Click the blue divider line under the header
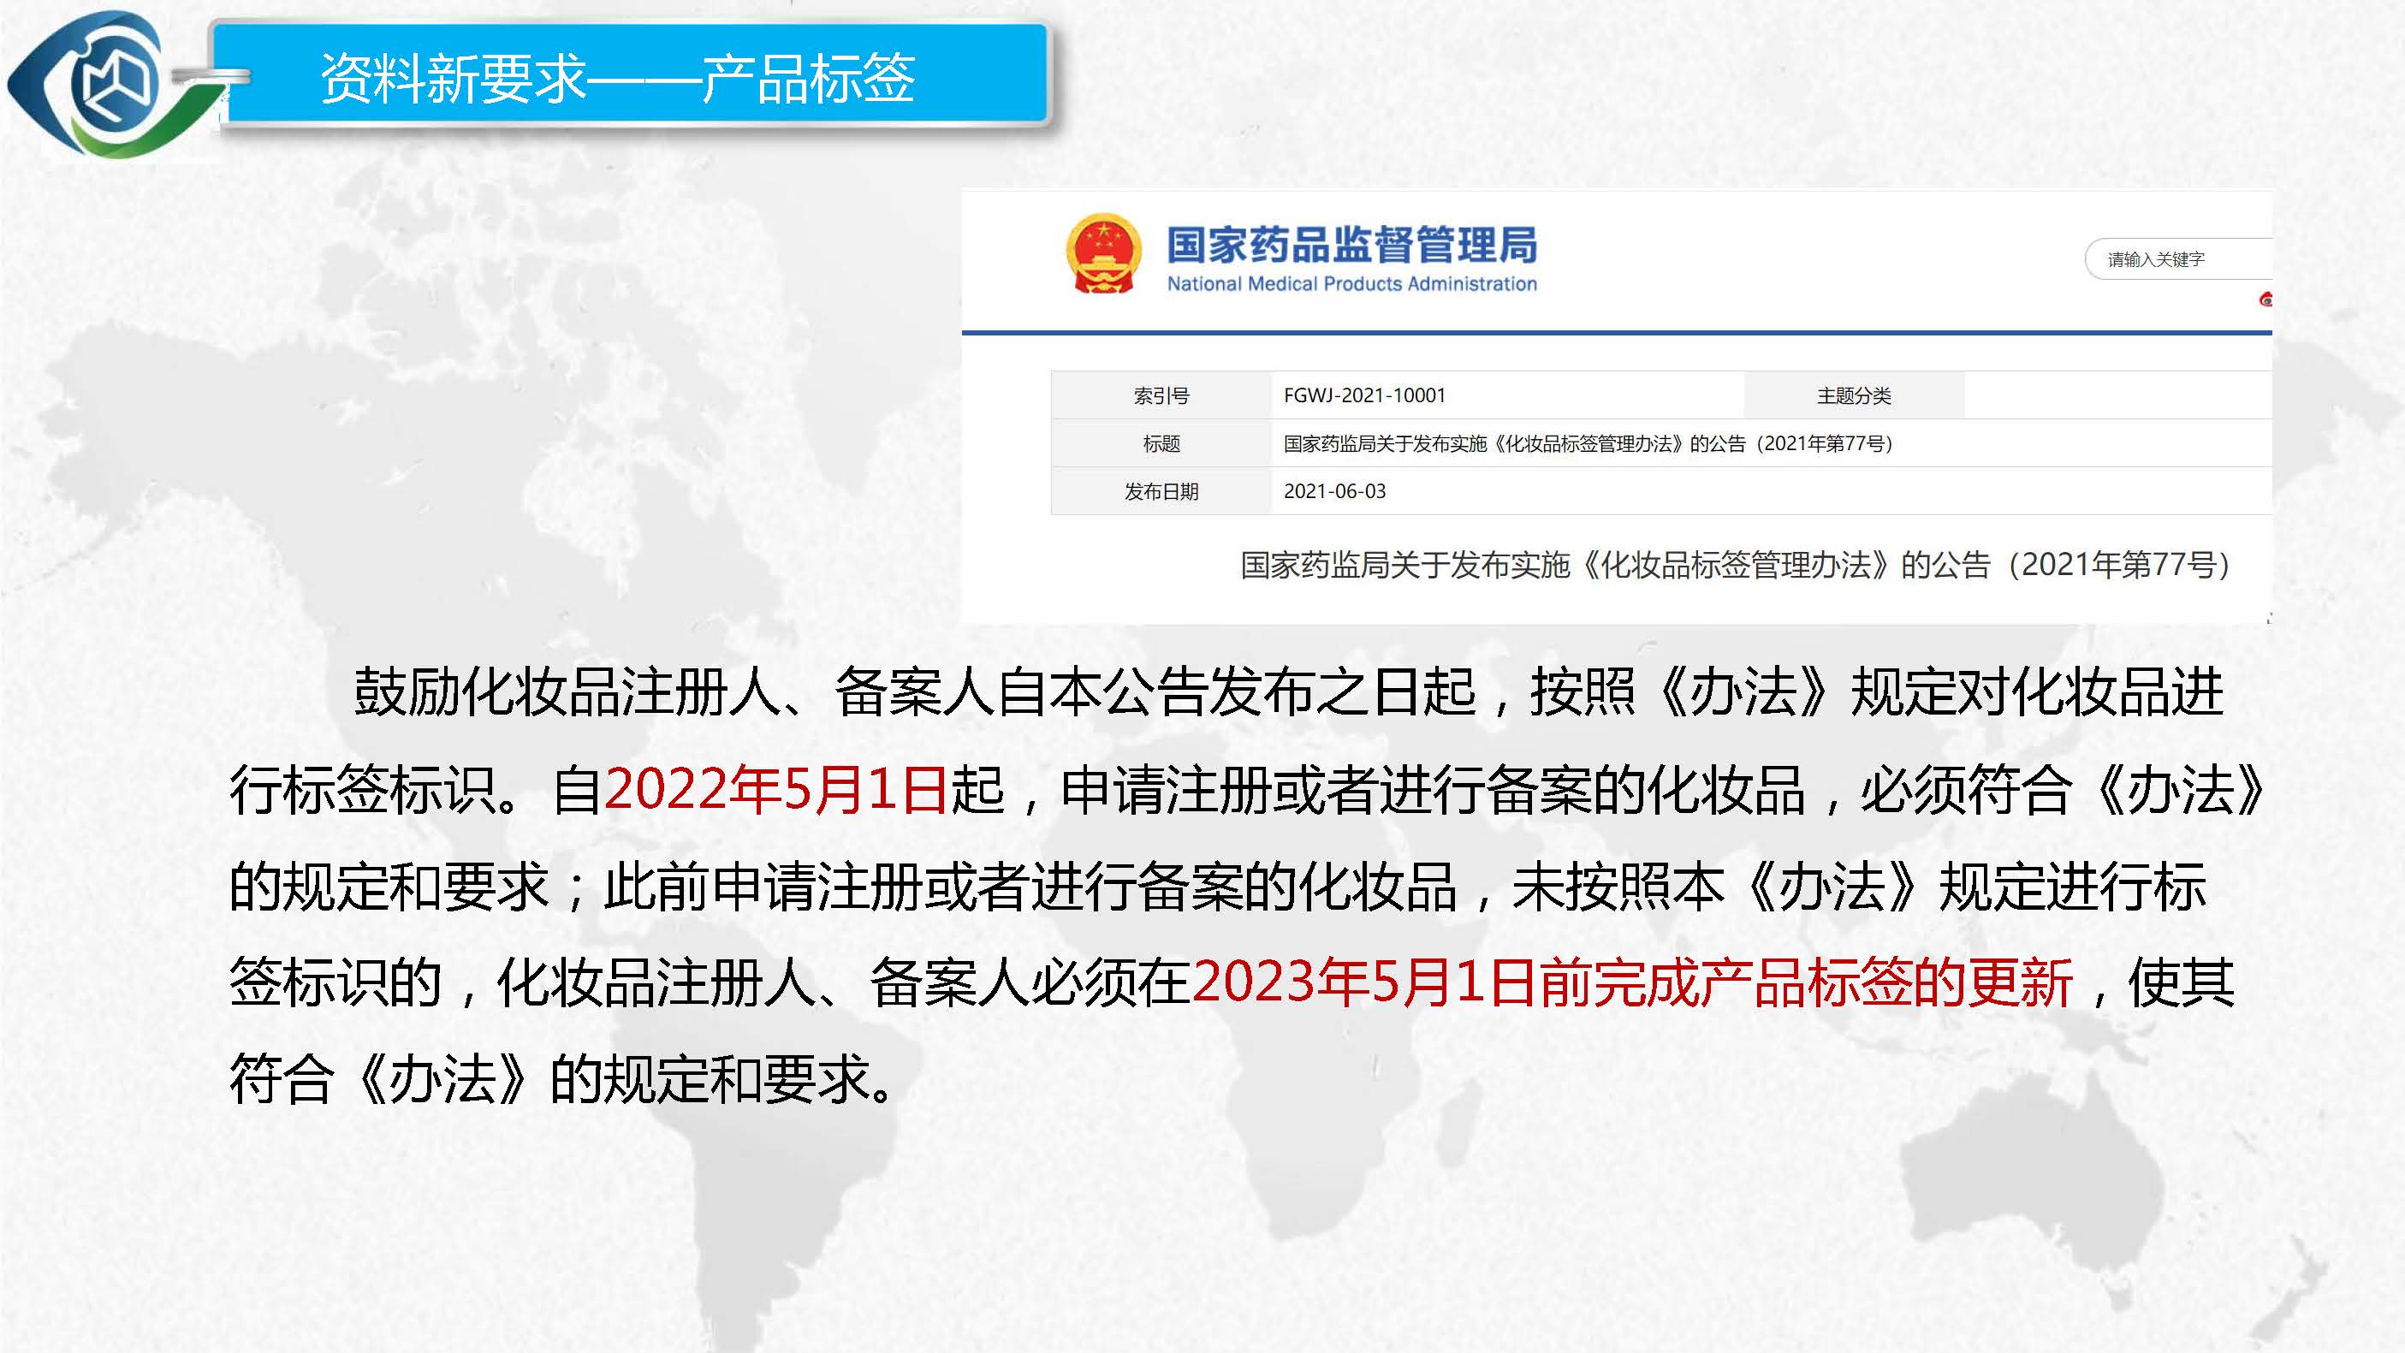The width and height of the screenshot is (2405, 1353). (x=1615, y=331)
